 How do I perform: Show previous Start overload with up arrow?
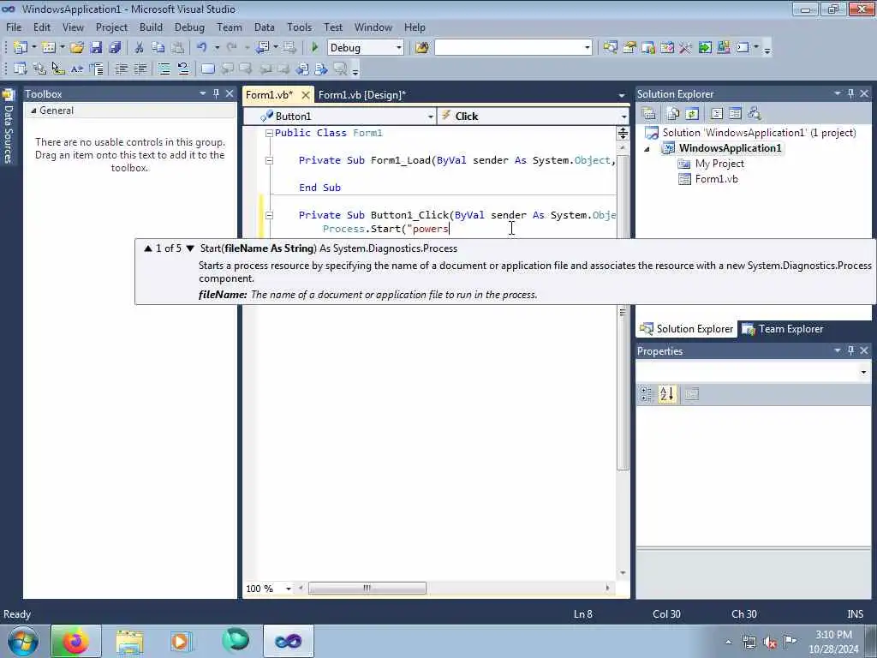click(x=147, y=248)
